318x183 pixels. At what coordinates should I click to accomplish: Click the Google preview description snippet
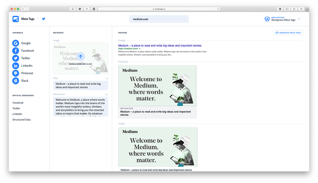pos(162,53)
